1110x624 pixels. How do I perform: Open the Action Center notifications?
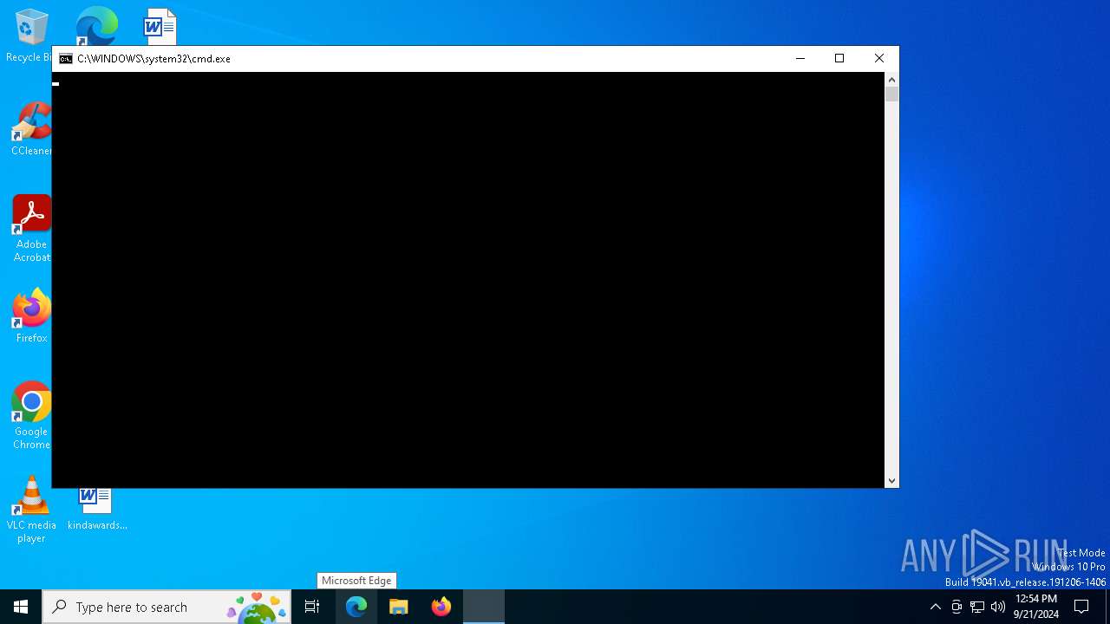1081,607
